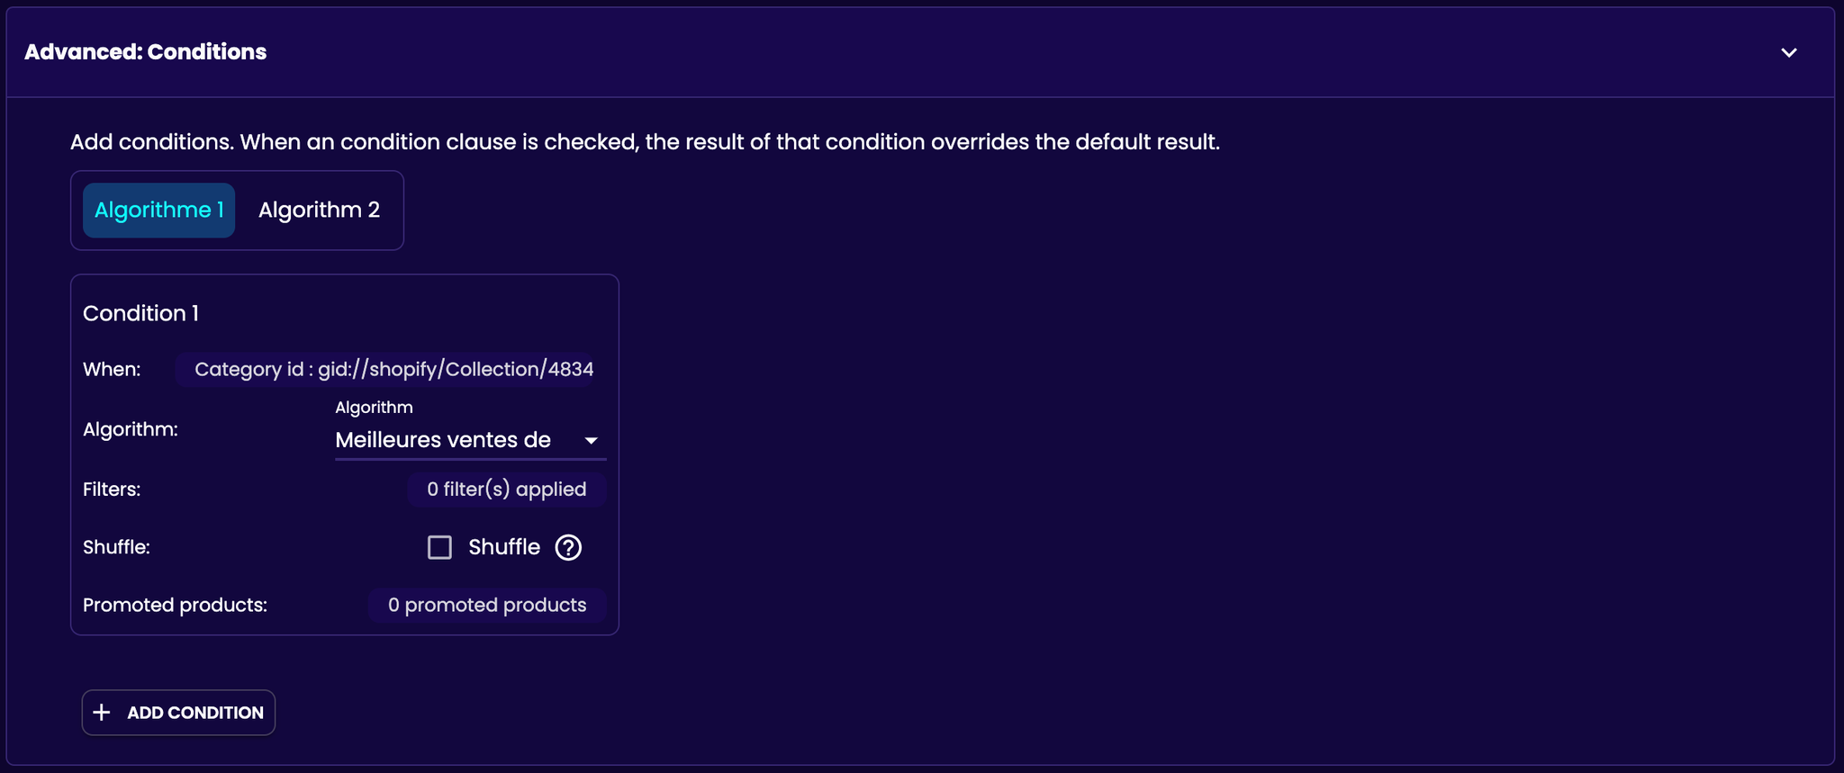Click the When: row label
The image size is (1844, 773).
point(112,369)
